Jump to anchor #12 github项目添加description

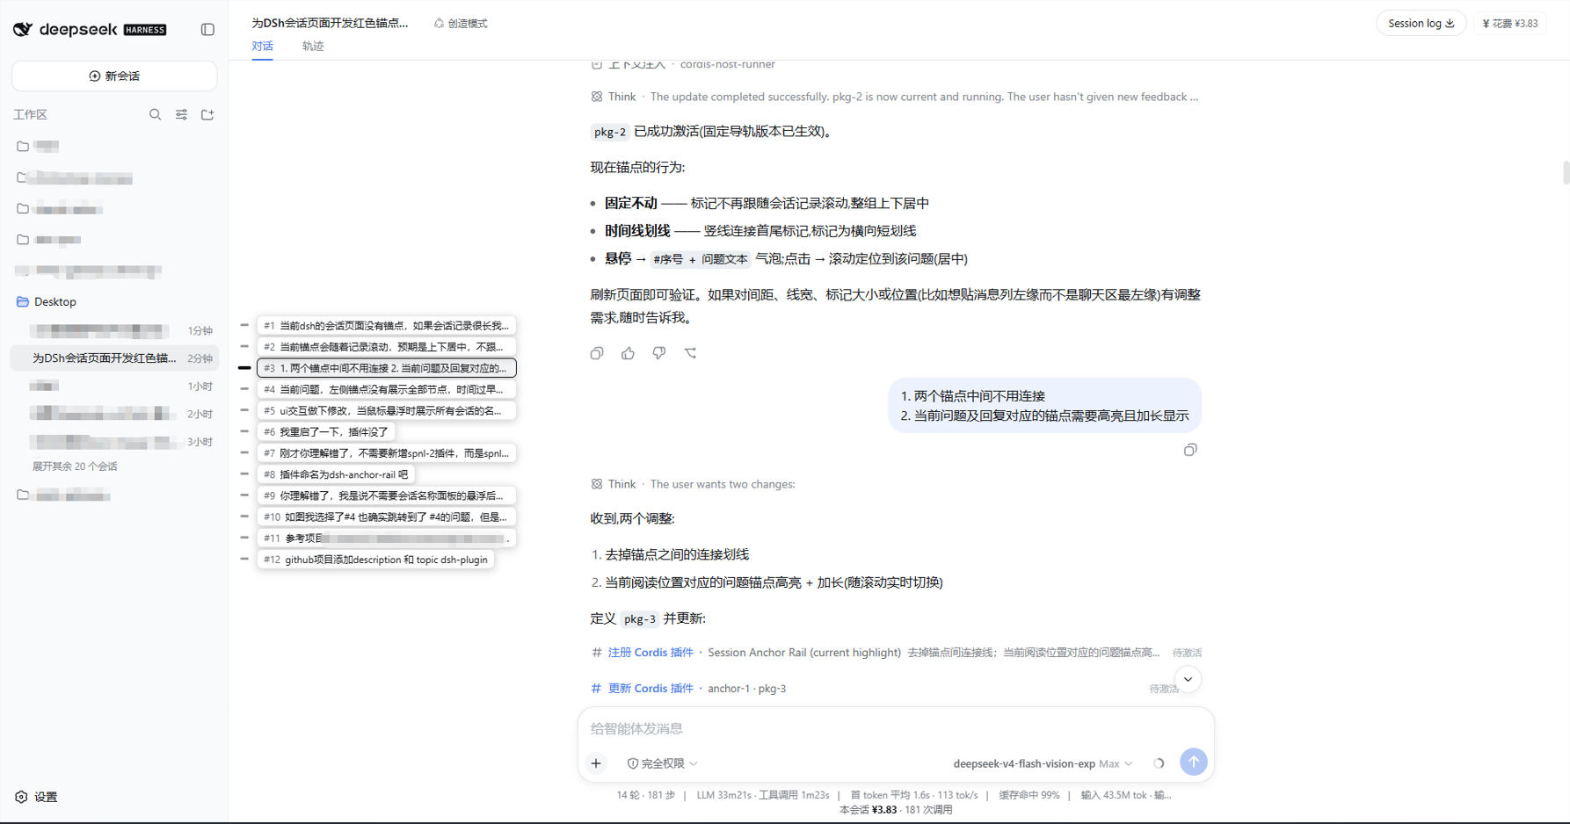point(376,560)
